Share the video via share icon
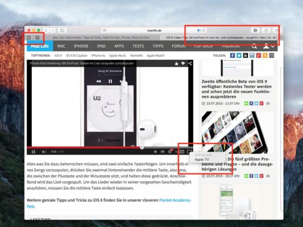The height and width of the screenshot is (227, 303). 190,64
